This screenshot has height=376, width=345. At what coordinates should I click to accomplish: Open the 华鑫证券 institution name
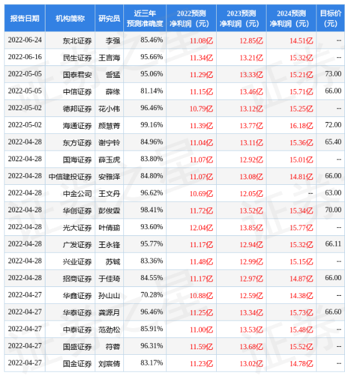[x=77, y=296]
